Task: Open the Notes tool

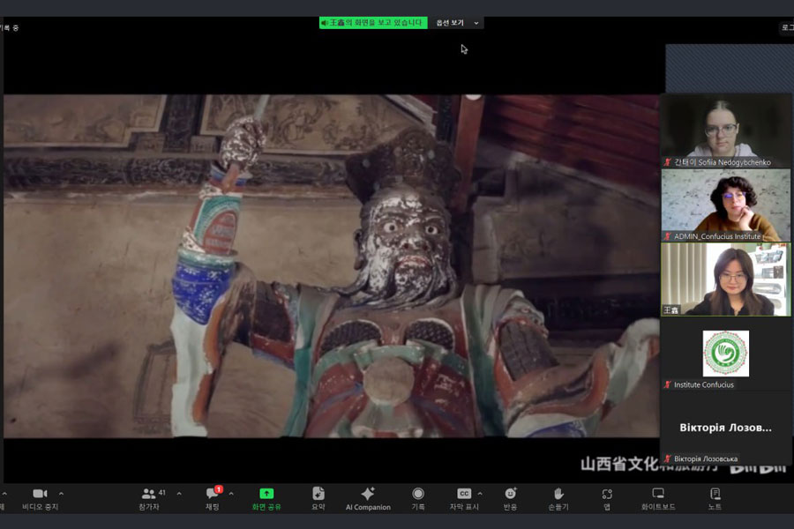Action: pyautogui.click(x=715, y=499)
